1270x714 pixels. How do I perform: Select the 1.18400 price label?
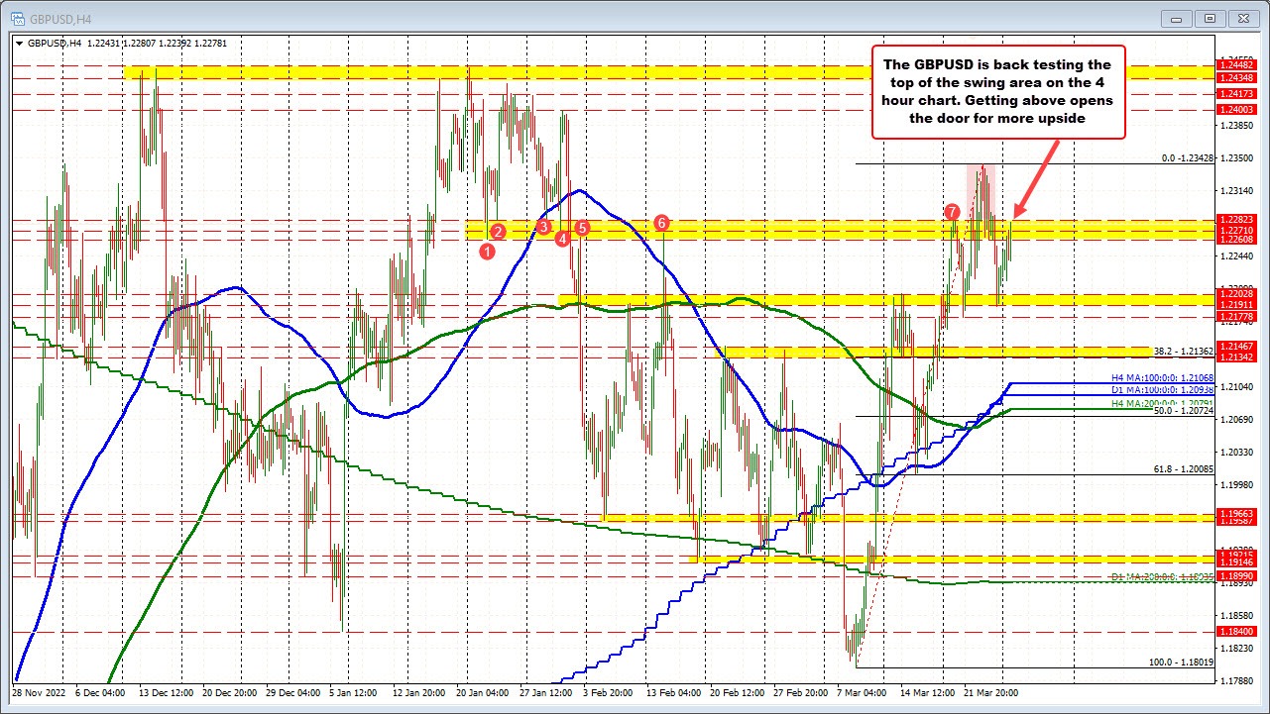[x=1236, y=632]
